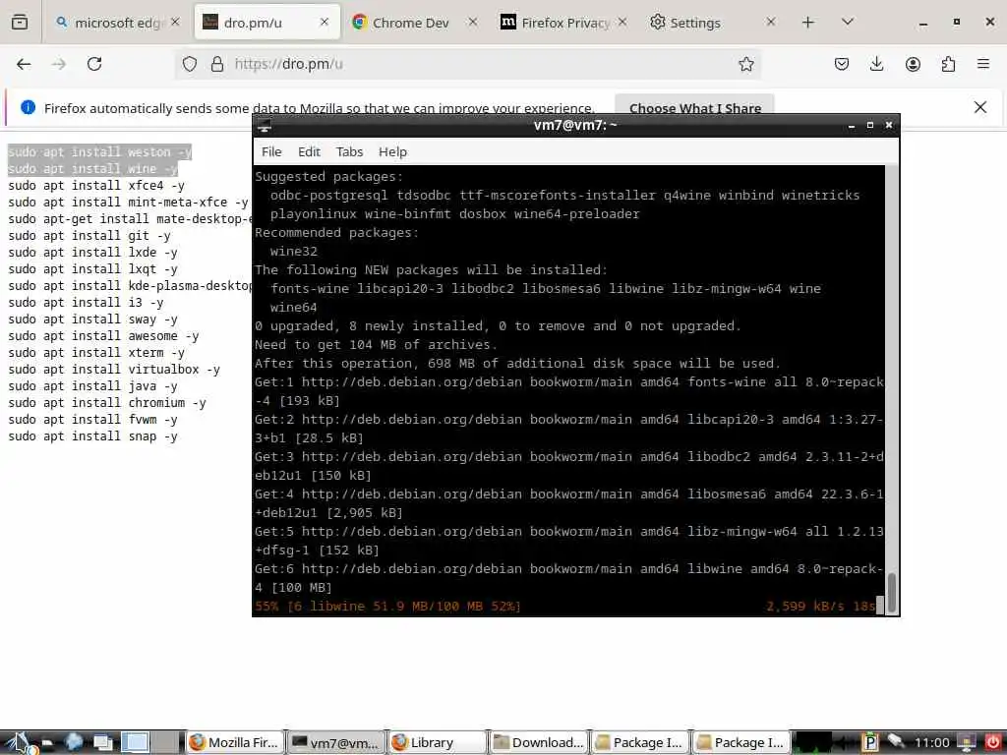The width and height of the screenshot is (1007, 755).
Task: Open the extensions puzzle icon
Action: pos(948,64)
